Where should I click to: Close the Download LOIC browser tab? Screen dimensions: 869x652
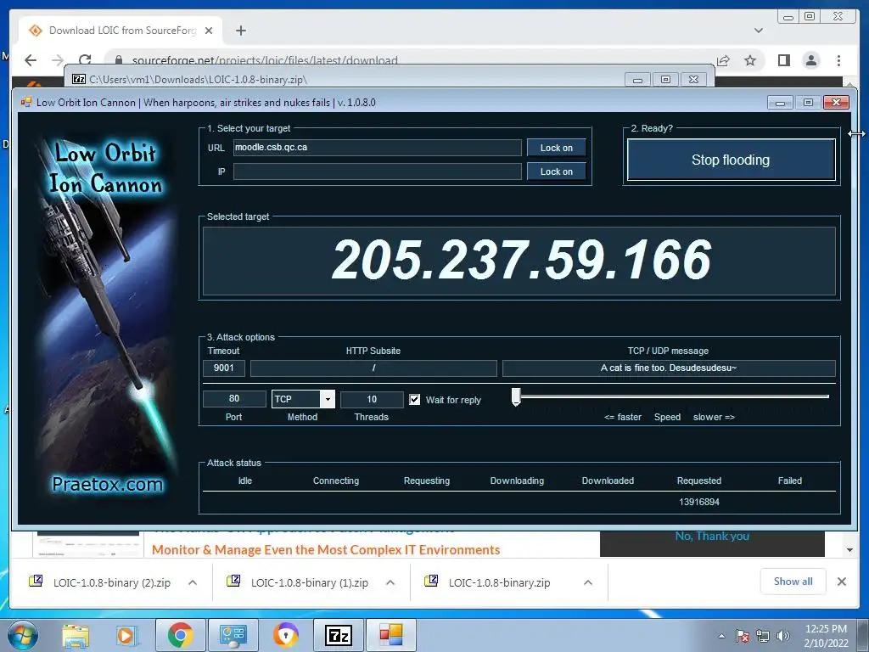point(209,31)
